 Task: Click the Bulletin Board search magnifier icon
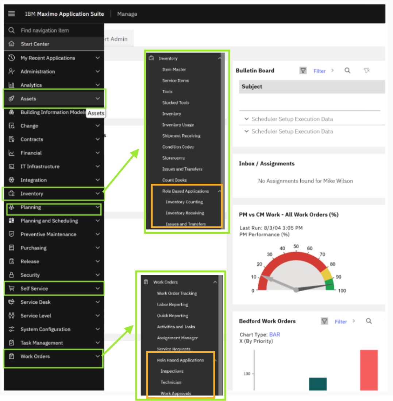[347, 71]
